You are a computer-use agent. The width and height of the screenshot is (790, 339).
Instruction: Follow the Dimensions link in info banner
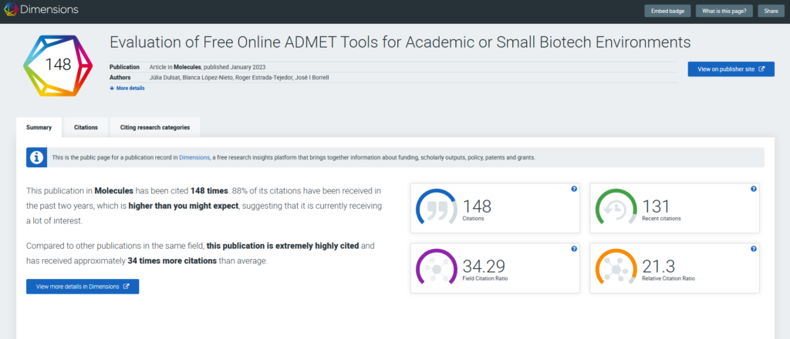pyautogui.click(x=194, y=157)
